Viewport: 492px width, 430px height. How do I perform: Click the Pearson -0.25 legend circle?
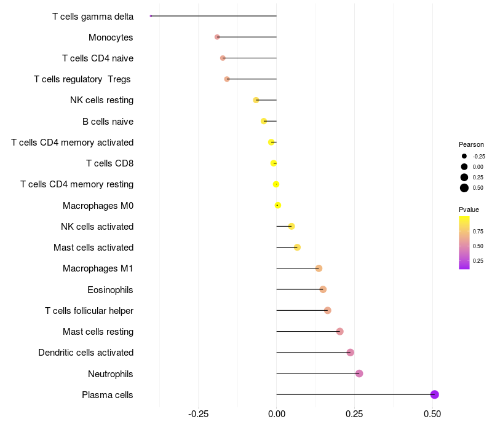tap(464, 156)
